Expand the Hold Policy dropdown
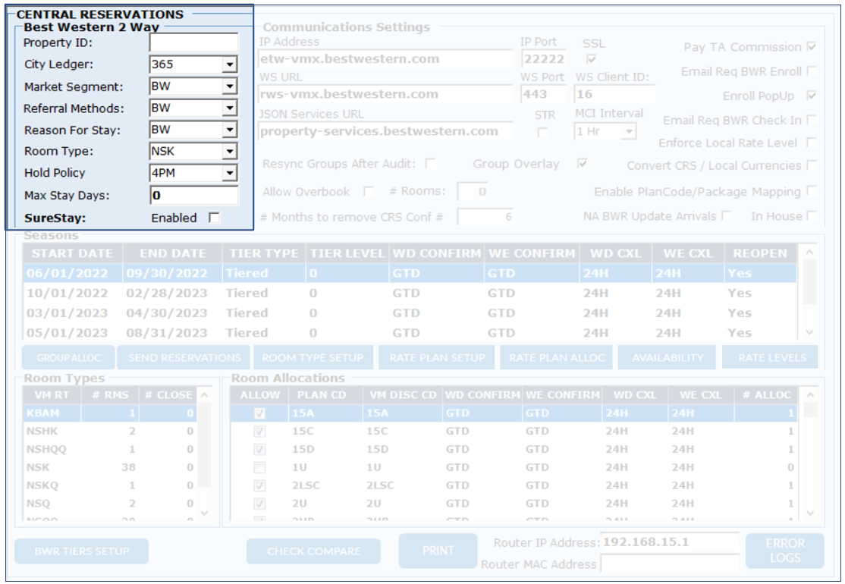The image size is (845, 584). coord(230,174)
